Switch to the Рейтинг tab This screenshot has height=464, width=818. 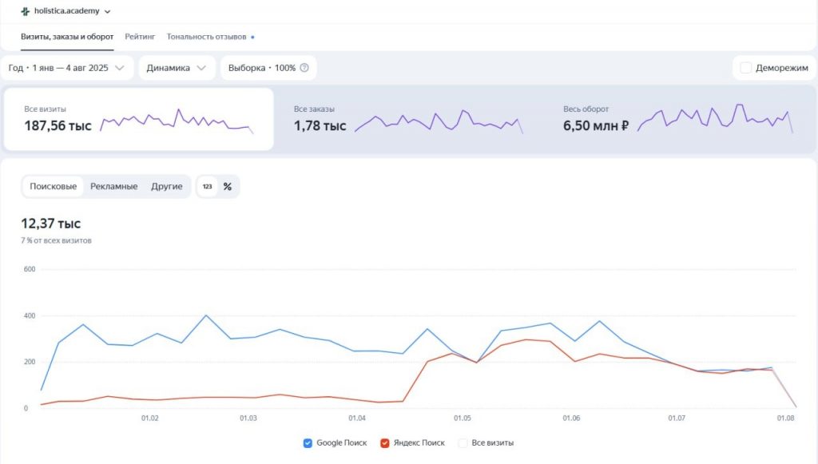[x=140, y=36]
